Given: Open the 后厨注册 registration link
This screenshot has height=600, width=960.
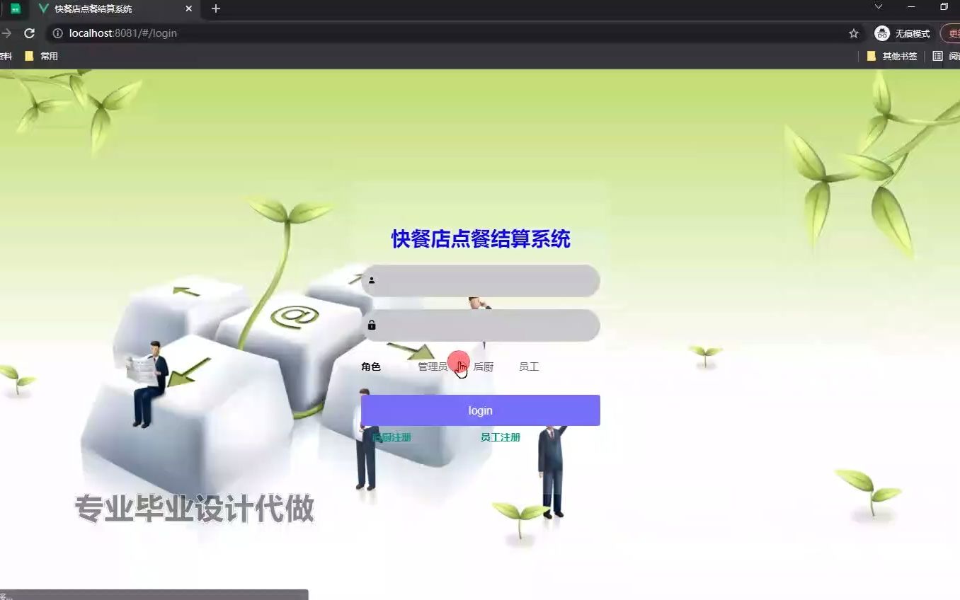Looking at the screenshot, I should point(392,437).
